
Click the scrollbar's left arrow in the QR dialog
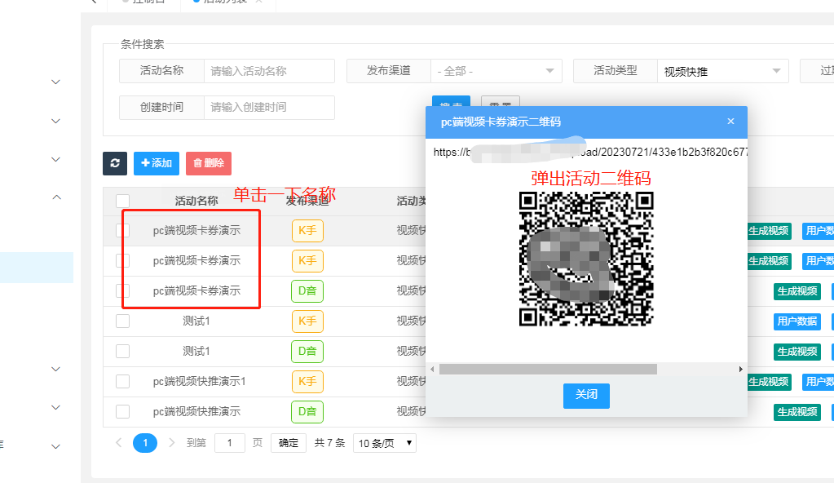coord(432,369)
